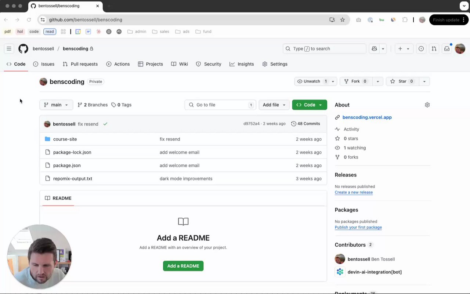The width and height of the screenshot is (470, 294).
Task: Open commit hash d9752a4
Action: [x=251, y=124]
